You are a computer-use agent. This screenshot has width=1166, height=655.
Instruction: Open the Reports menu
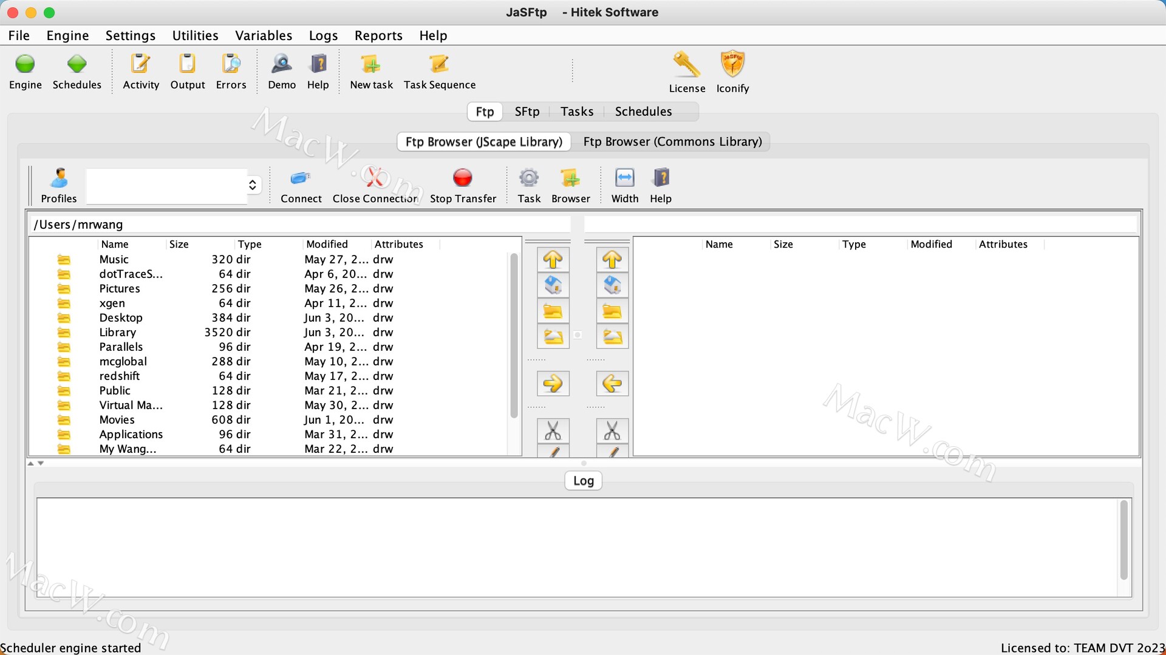(x=378, y=35)
